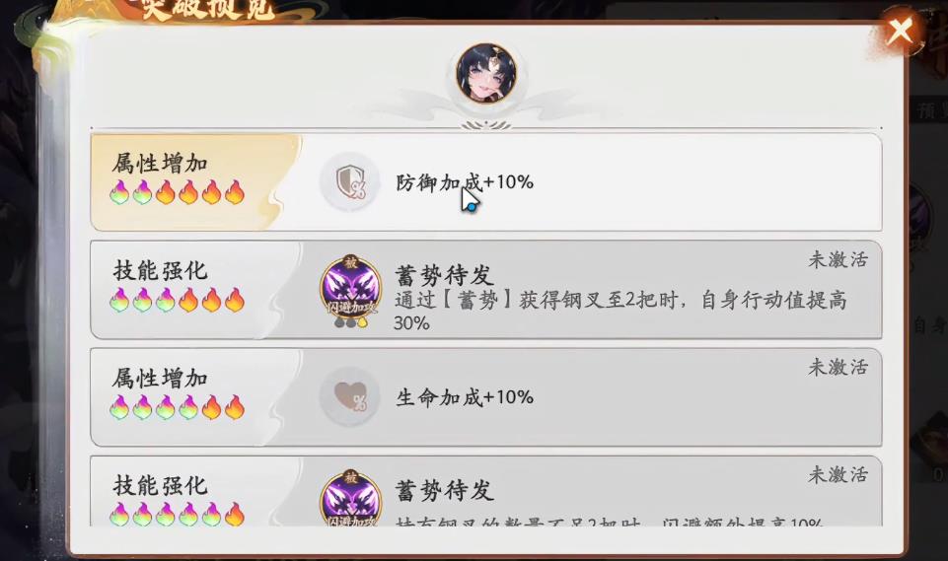
Task: Click 未激活 label on bottom skill row
Action: click(838, 474)
